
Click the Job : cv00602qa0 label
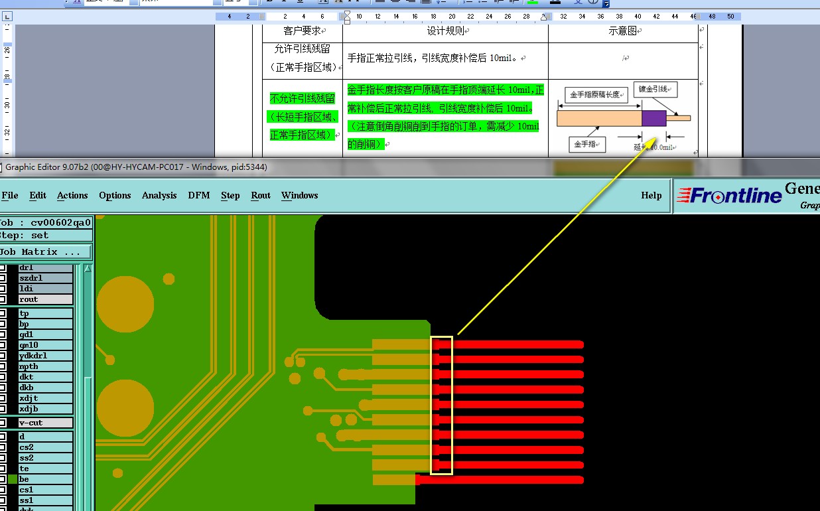(46, 223)
